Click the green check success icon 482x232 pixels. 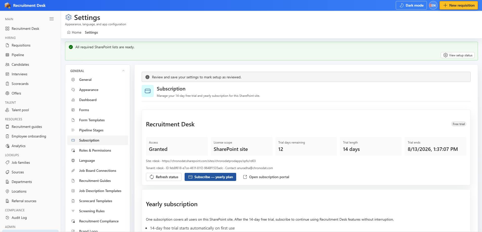71,47
